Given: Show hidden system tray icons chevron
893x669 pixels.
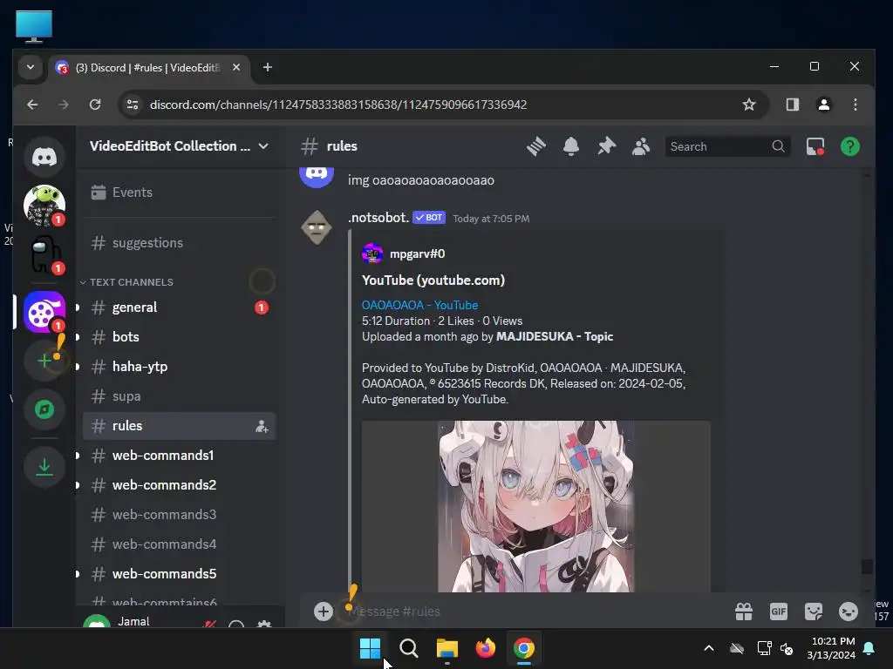Looking at the screenshot, I should (x=708, y=648).
